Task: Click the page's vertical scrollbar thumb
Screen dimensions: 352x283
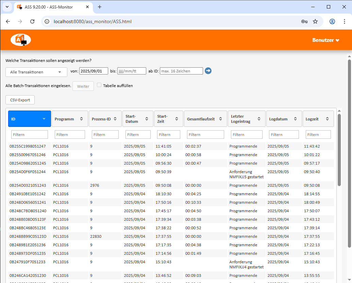Action: click(x=349, y=154)
